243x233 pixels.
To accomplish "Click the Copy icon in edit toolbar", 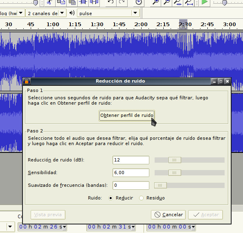I will (x=61, y=2).
